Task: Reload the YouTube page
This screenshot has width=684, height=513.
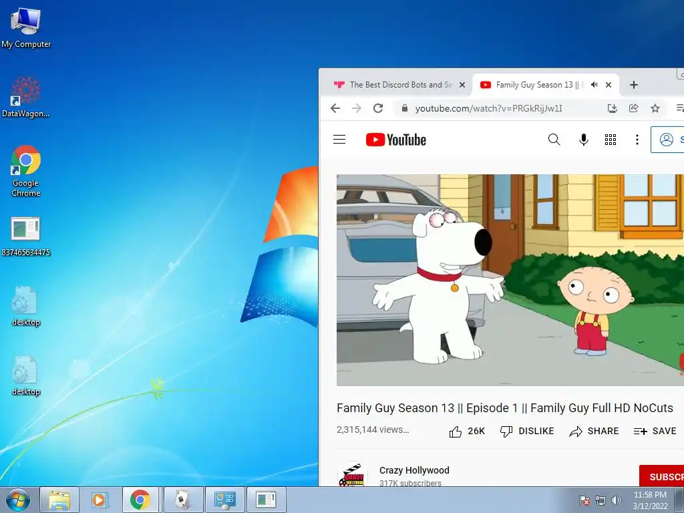Action: pos(378,108)
